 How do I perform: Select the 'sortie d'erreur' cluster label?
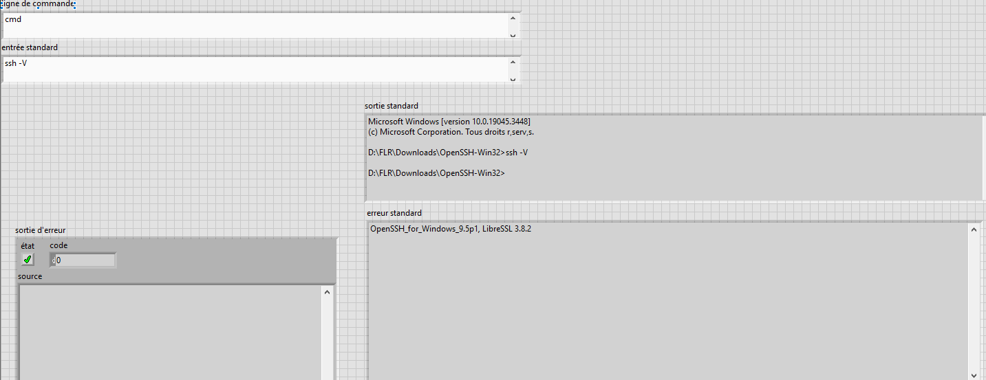41,230
